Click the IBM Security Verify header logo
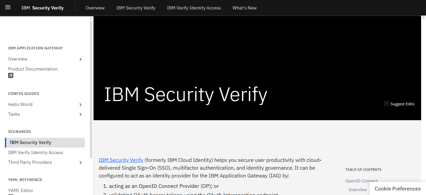 pos(42,7)
